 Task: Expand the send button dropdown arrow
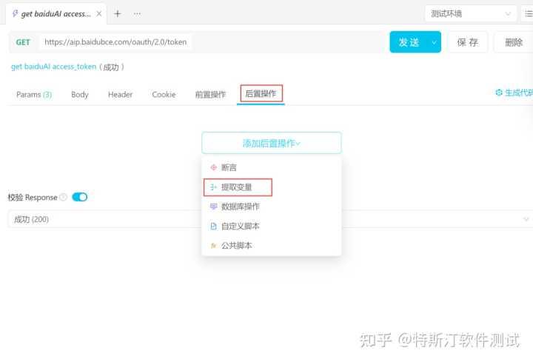pyautogui.click(x=434, y=42)
